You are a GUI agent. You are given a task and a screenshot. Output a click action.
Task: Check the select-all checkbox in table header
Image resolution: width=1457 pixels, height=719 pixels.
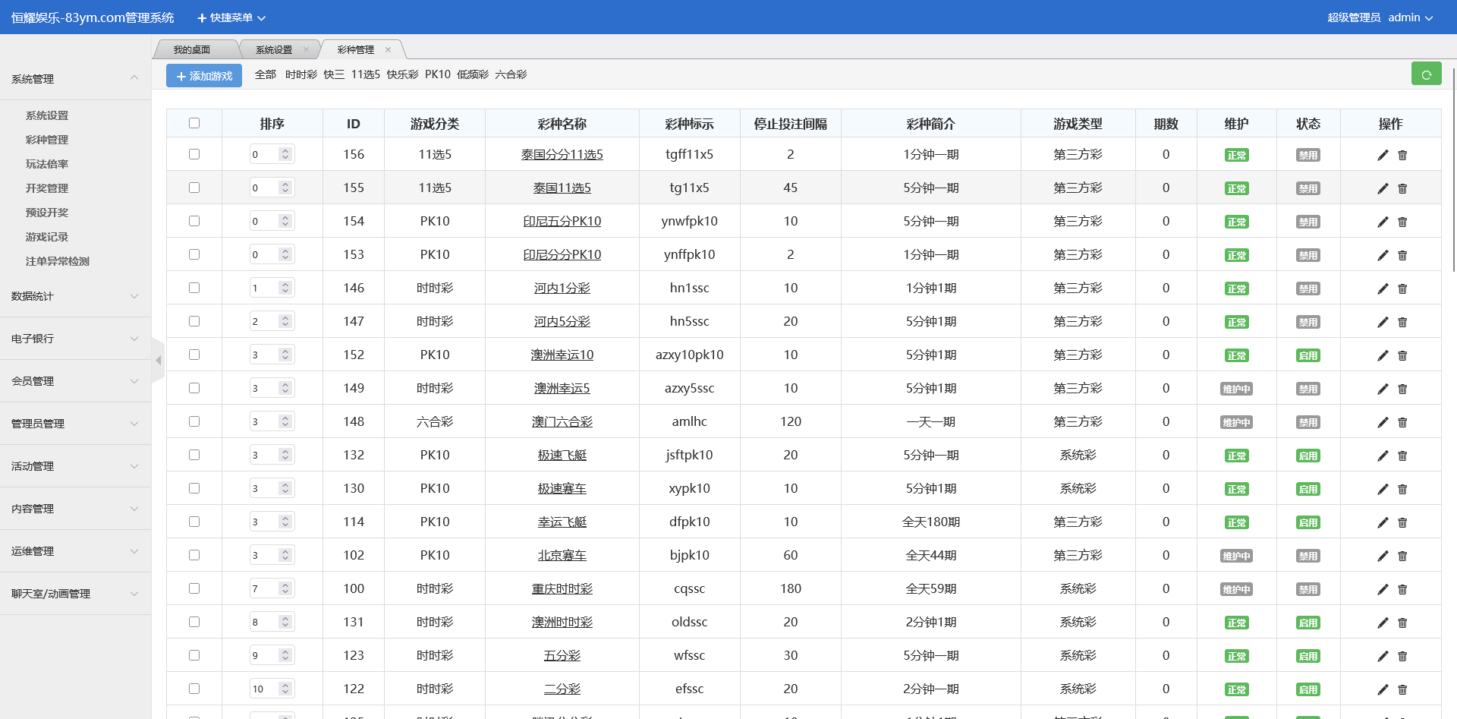coord(194,123)
